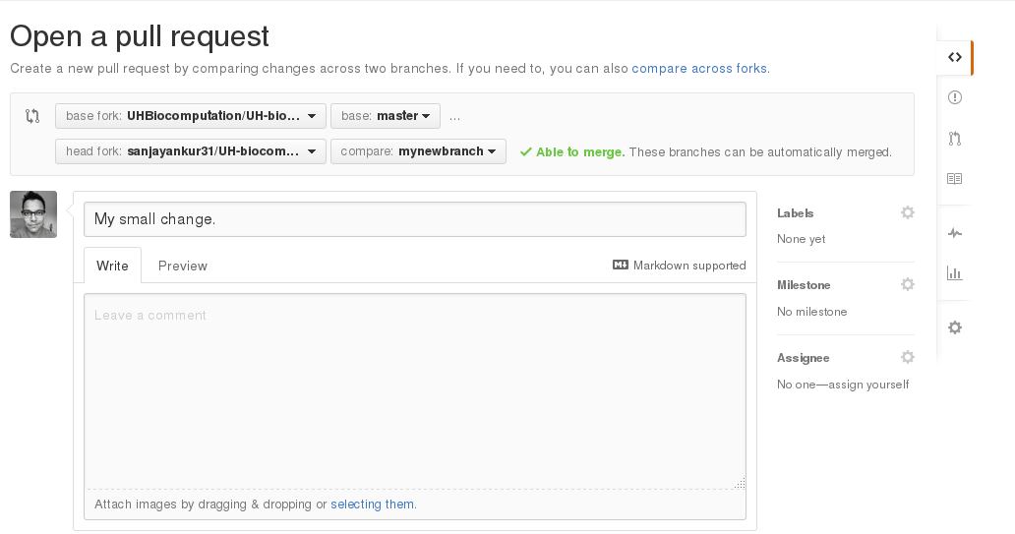Expand the base fork dropdown
1015x534 pixels.
[x=191, y=116]
